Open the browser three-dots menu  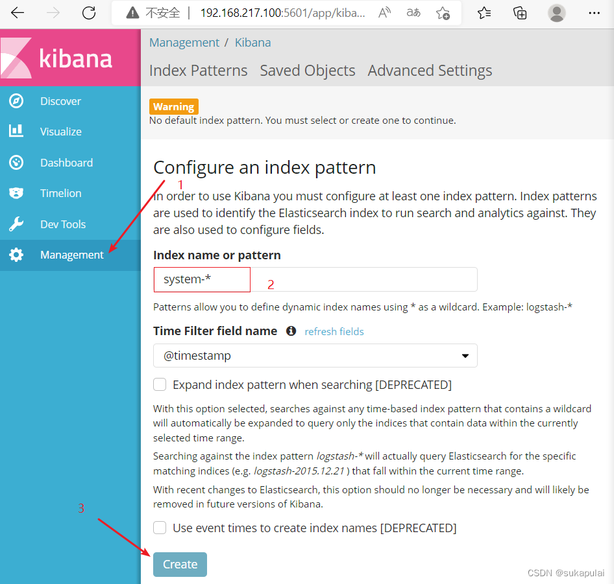[x=594, y=13]
